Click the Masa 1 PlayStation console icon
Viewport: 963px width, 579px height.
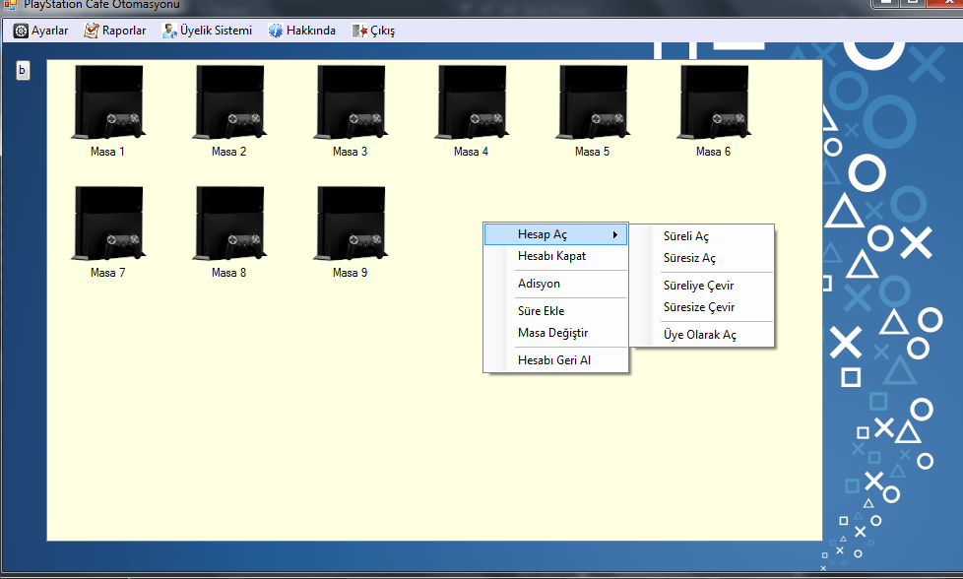(x=107, y=102)
